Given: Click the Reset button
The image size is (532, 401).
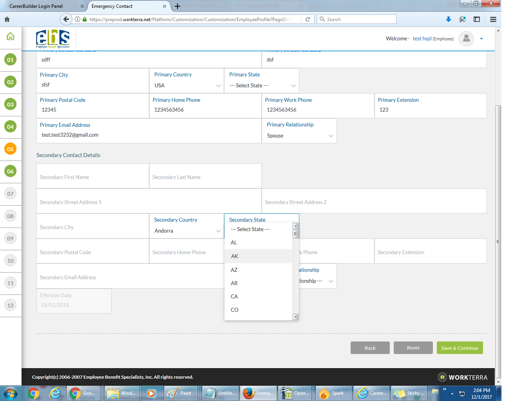Looking at the screenshot, I should 413,348.
